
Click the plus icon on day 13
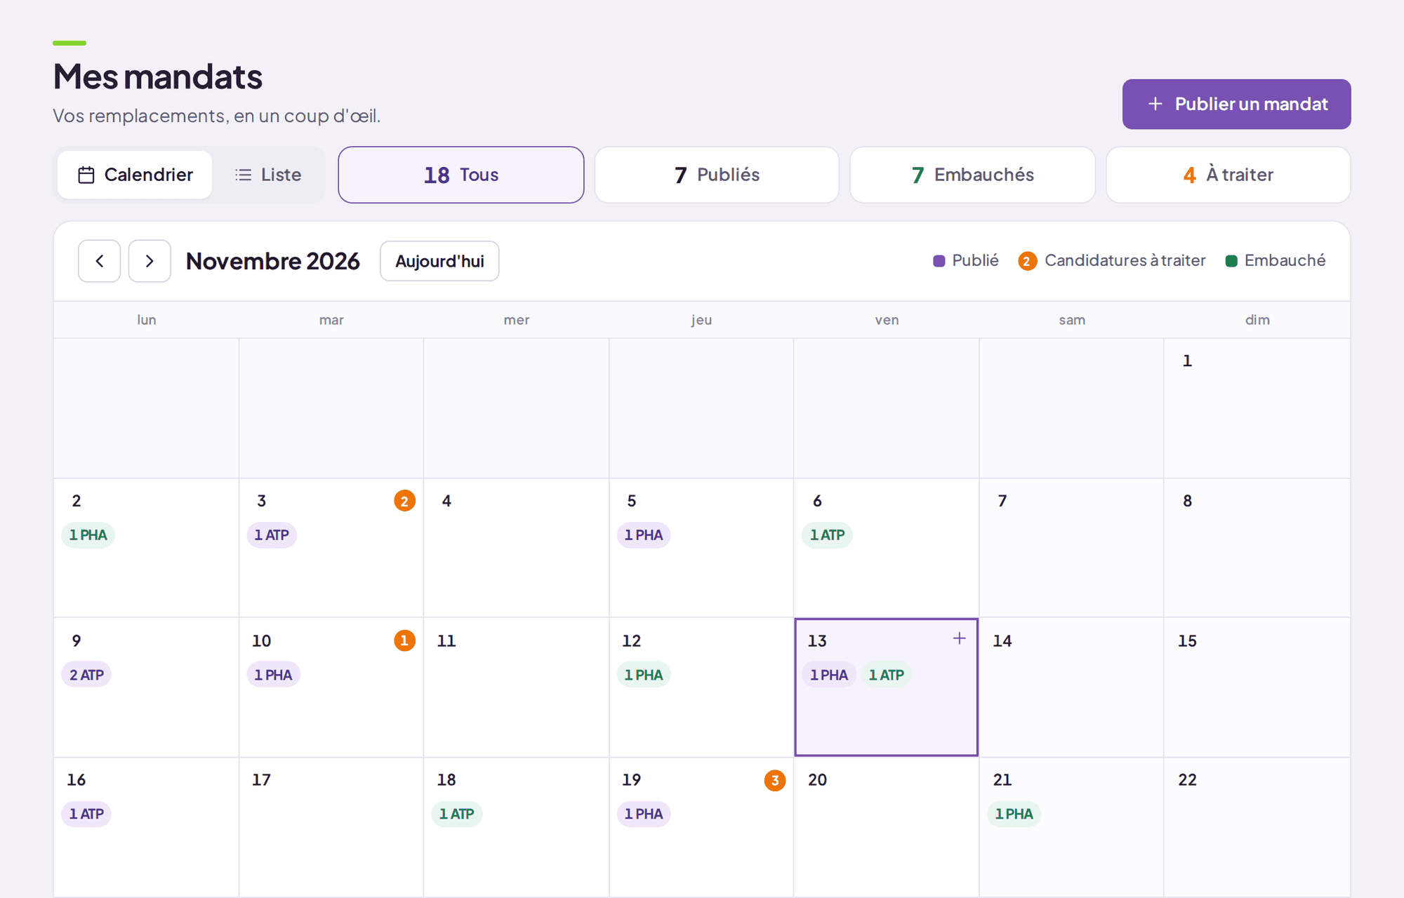[960, 638]
